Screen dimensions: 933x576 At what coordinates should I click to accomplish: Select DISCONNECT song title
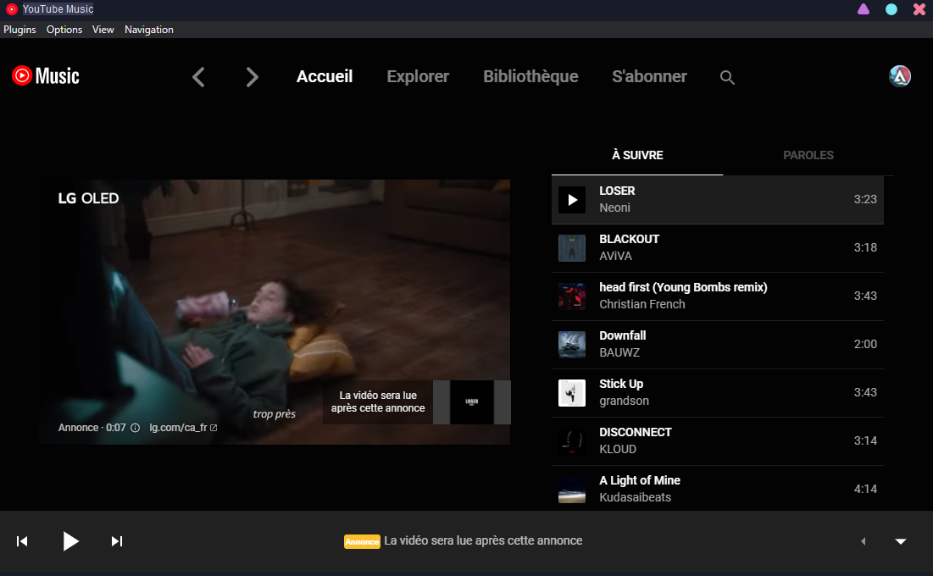pyautogui.click(x=636, y=432)
